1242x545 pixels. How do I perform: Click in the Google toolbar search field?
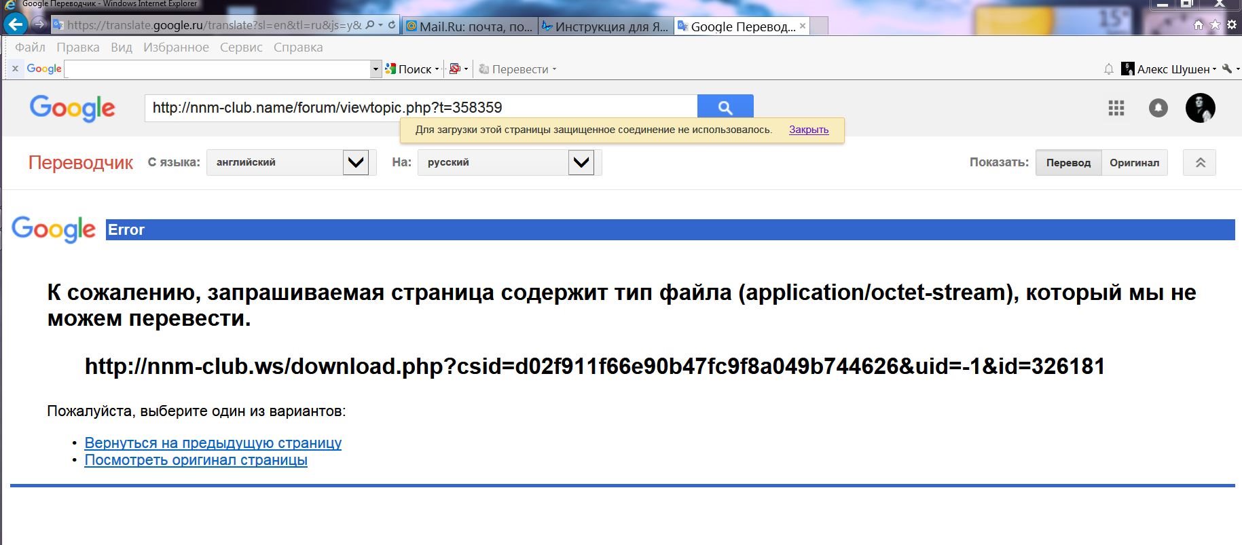(217, 69)
